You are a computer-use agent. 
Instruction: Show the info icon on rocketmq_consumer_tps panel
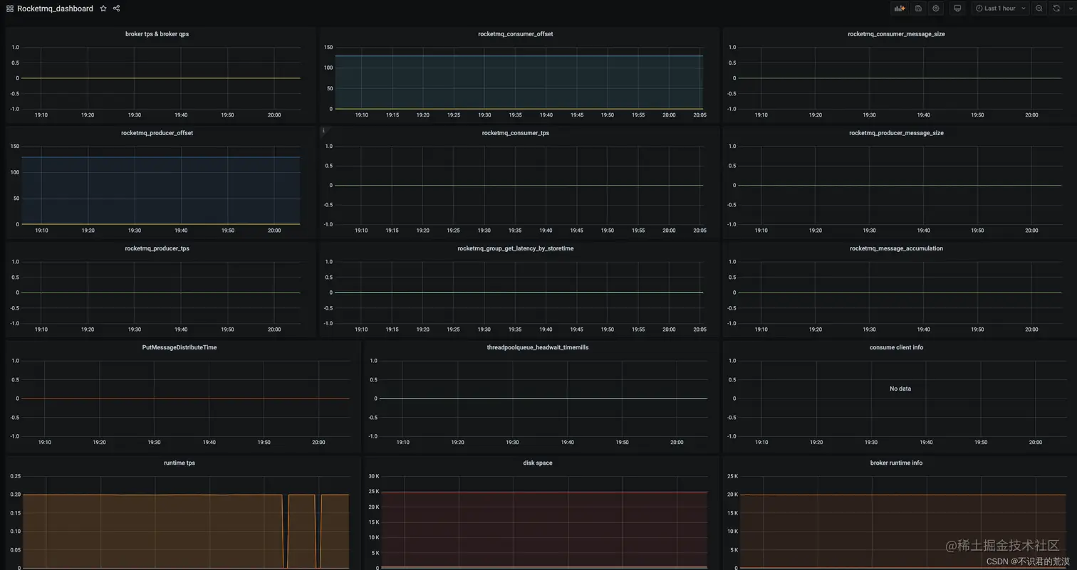point(323,131)
